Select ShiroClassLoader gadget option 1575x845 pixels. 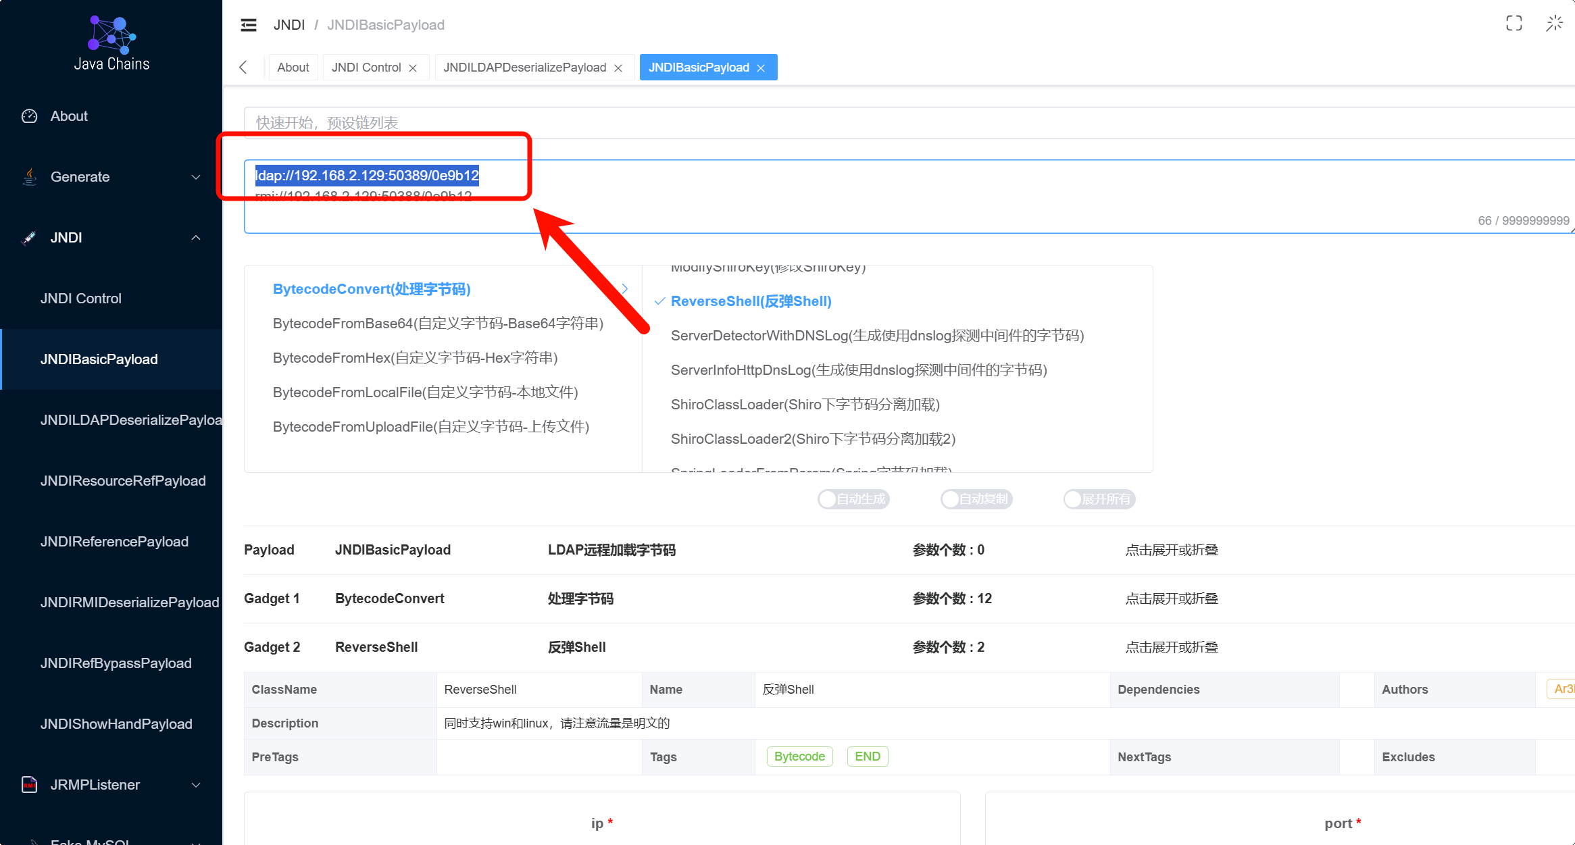point(805,405)
